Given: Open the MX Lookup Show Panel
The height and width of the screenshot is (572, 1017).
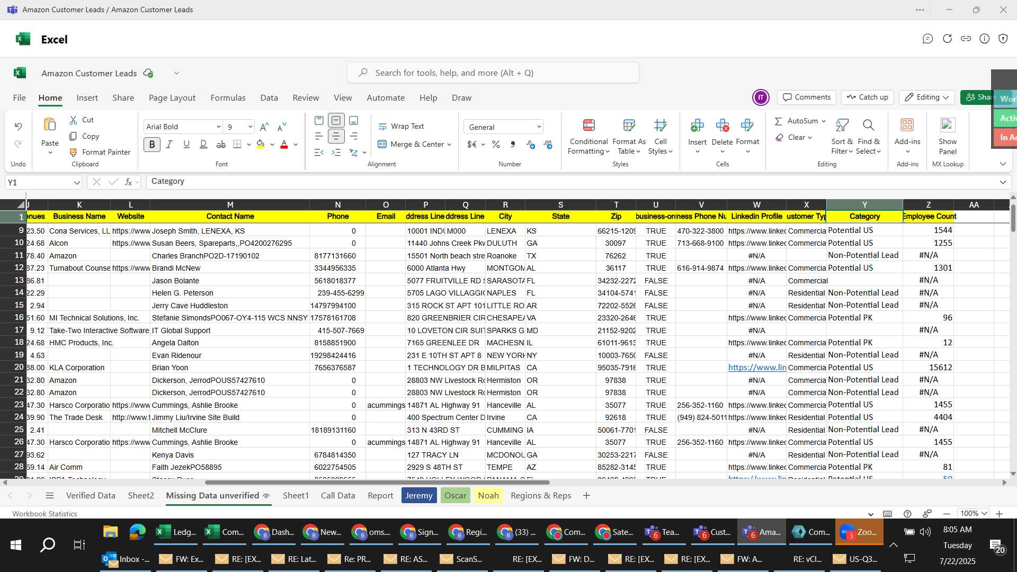Looking at the screenshot, I should point(948,136).
